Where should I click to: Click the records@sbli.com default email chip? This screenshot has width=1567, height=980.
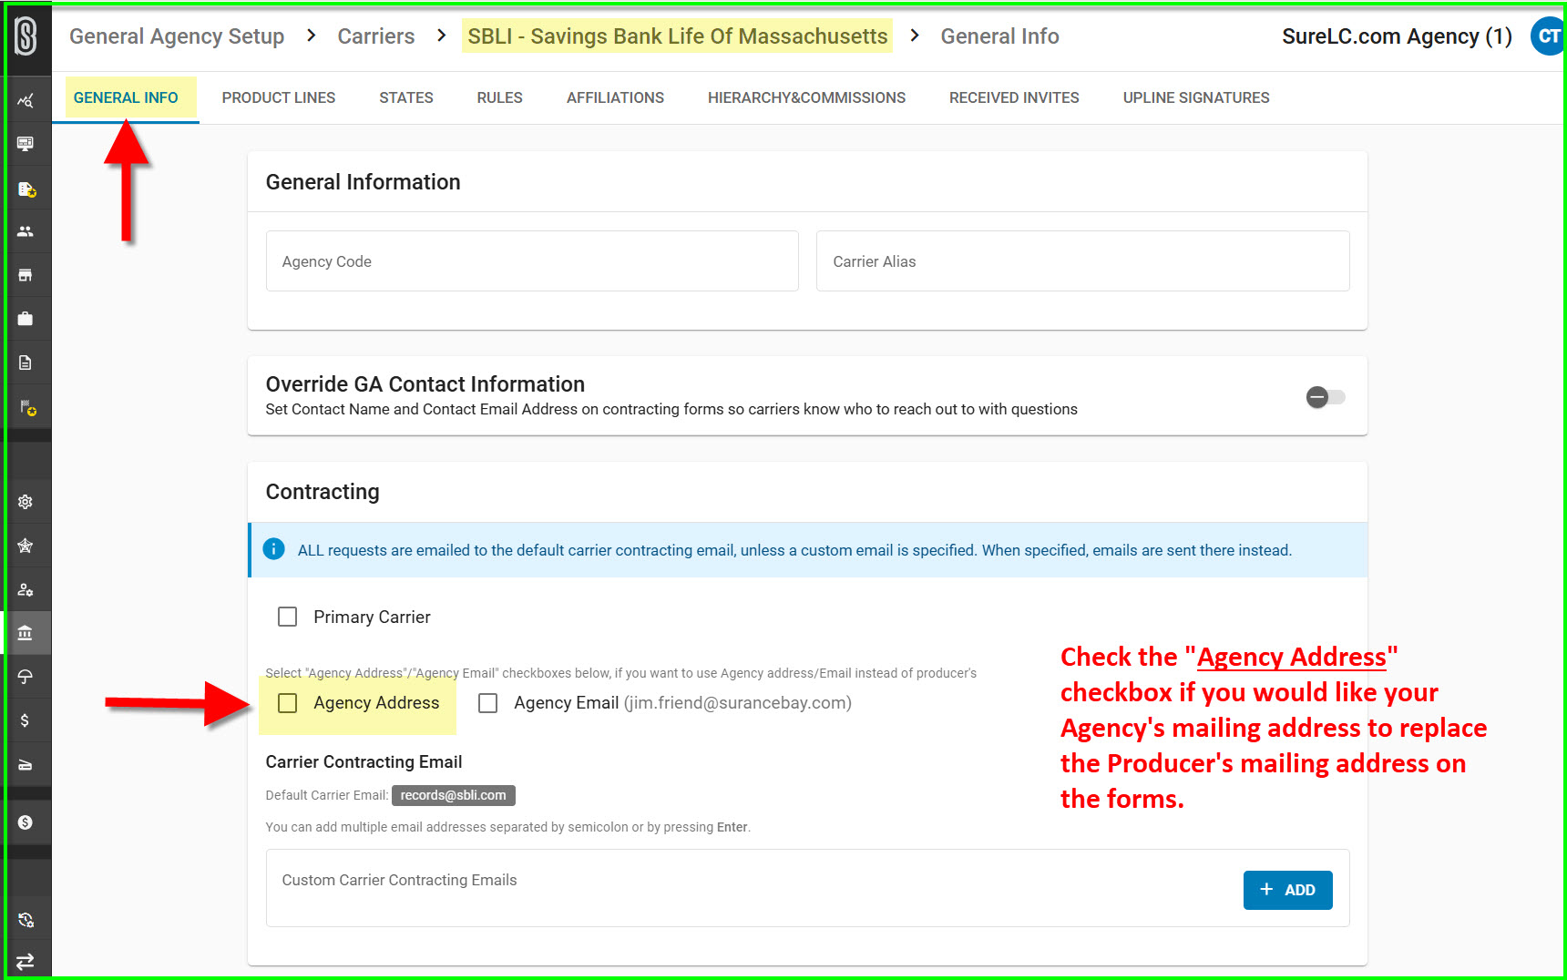click(453, 795)
